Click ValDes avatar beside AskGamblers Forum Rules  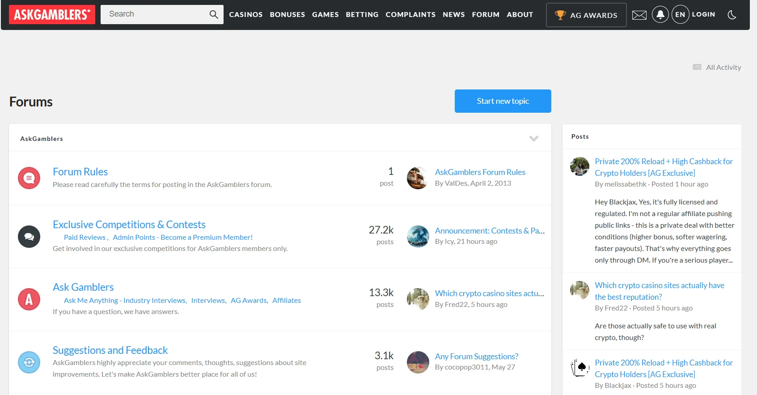418,178
